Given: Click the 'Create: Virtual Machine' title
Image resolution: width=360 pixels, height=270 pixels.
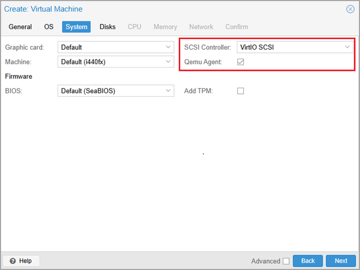Looking at the screenshot, I should (x=43, y=9).
